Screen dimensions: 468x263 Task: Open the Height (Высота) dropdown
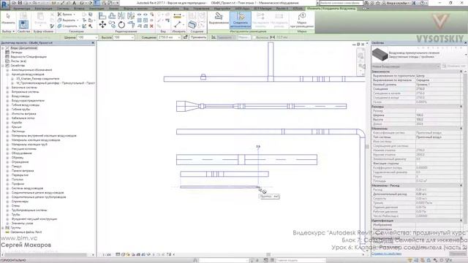point(132,37)
